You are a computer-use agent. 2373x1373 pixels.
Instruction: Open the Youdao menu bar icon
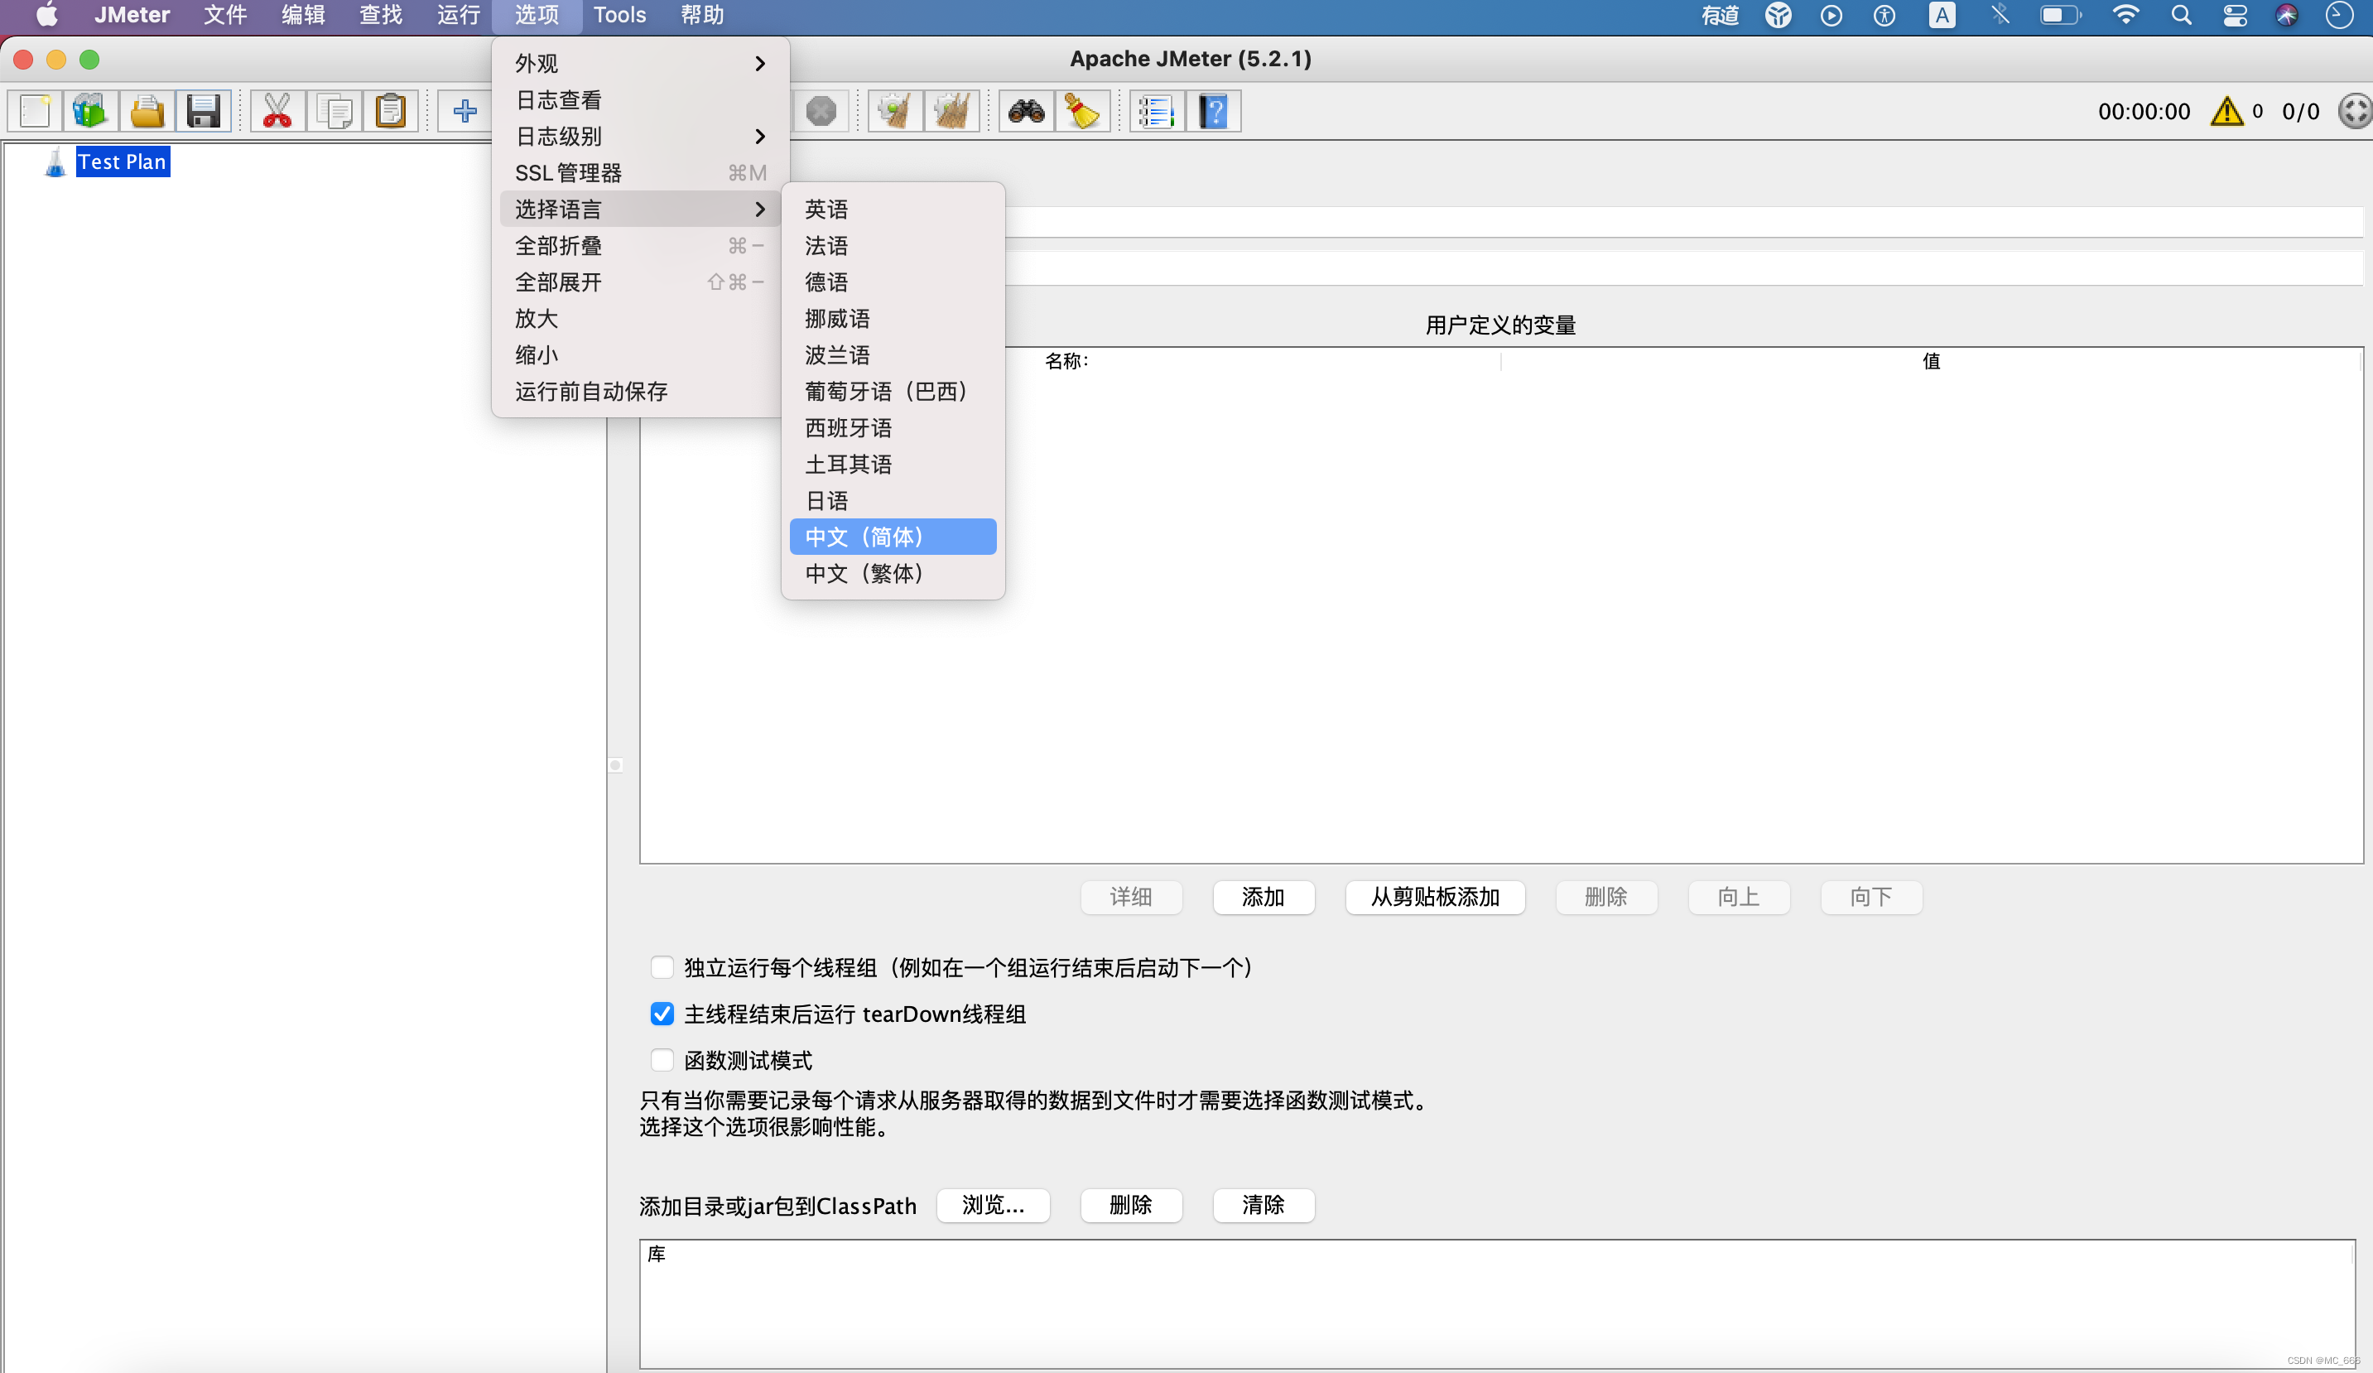(x=1720, y=15)
